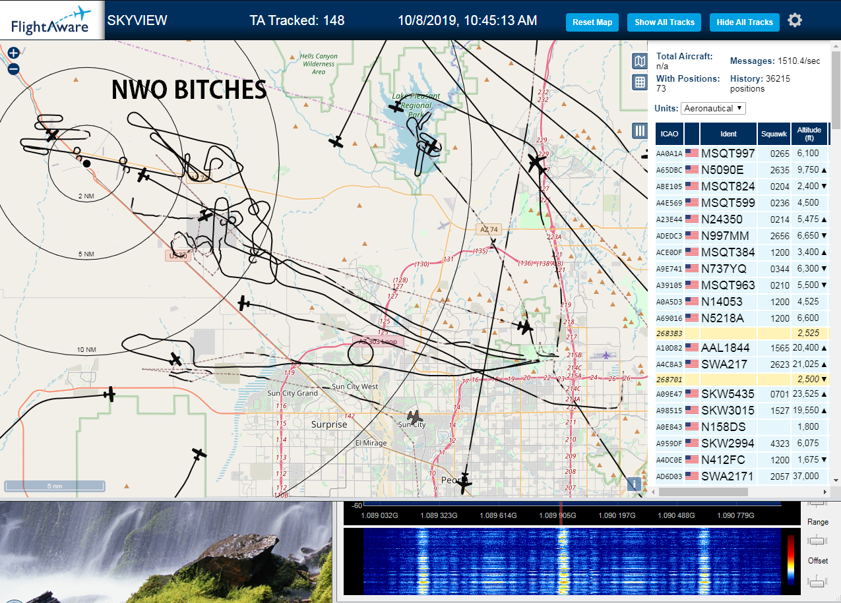Open SkyView settings gear
Screen dimensions: 841x603
coord(795,20)
